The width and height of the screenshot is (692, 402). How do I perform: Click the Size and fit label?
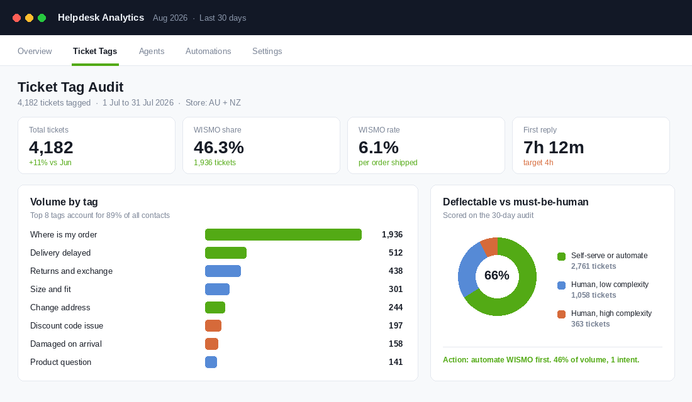50,289
